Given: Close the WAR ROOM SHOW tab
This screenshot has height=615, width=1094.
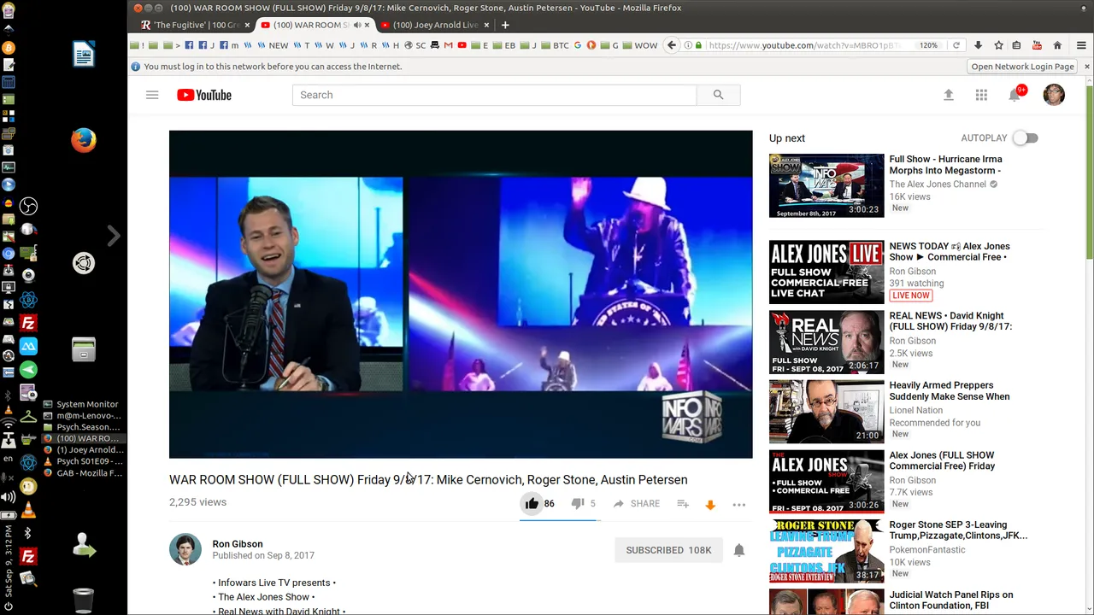Looking at the screenshot, I should (367, 25).
